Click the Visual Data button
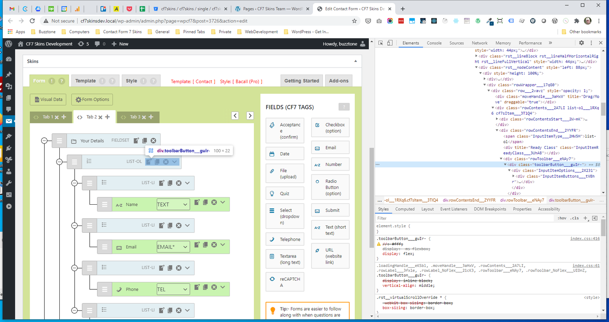 point(48,99)
